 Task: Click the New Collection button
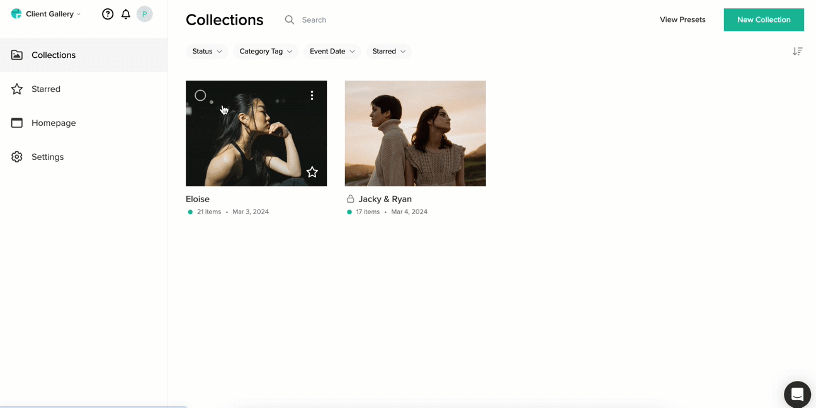(x=764, y=20)
